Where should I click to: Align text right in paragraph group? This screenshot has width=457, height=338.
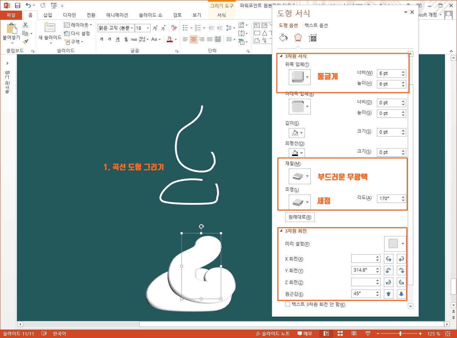pyautogui.click(x=202, y=39)
